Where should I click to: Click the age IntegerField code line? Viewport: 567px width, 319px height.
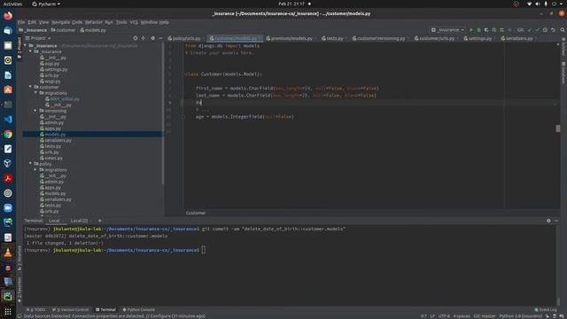pos(245,116)
